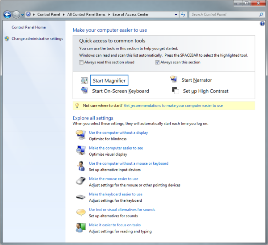
Task: Minimize the Ease of Access Center window
Action: point(238,3)
